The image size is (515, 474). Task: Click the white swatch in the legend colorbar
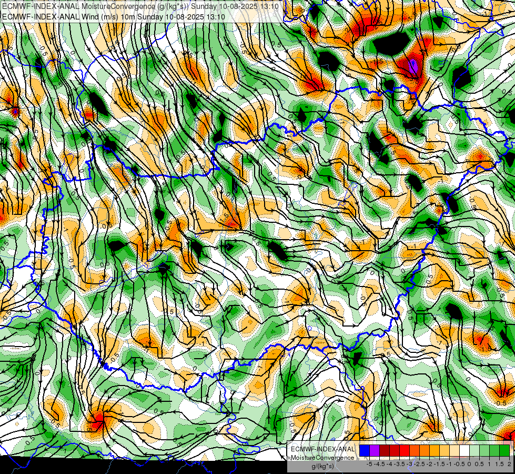pos(464,450)
